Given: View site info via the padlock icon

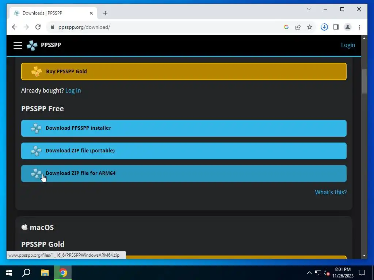Looking at the screenshot, I should pos(53,27).
